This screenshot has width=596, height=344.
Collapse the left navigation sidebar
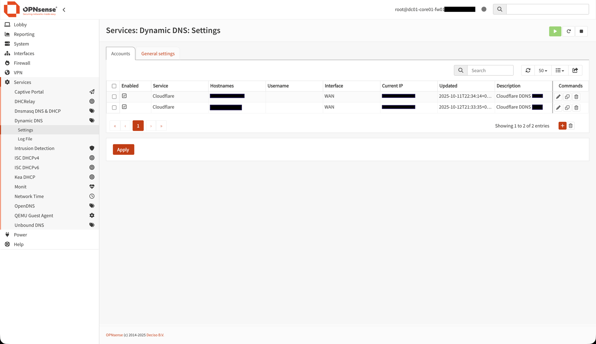(64, 9)
